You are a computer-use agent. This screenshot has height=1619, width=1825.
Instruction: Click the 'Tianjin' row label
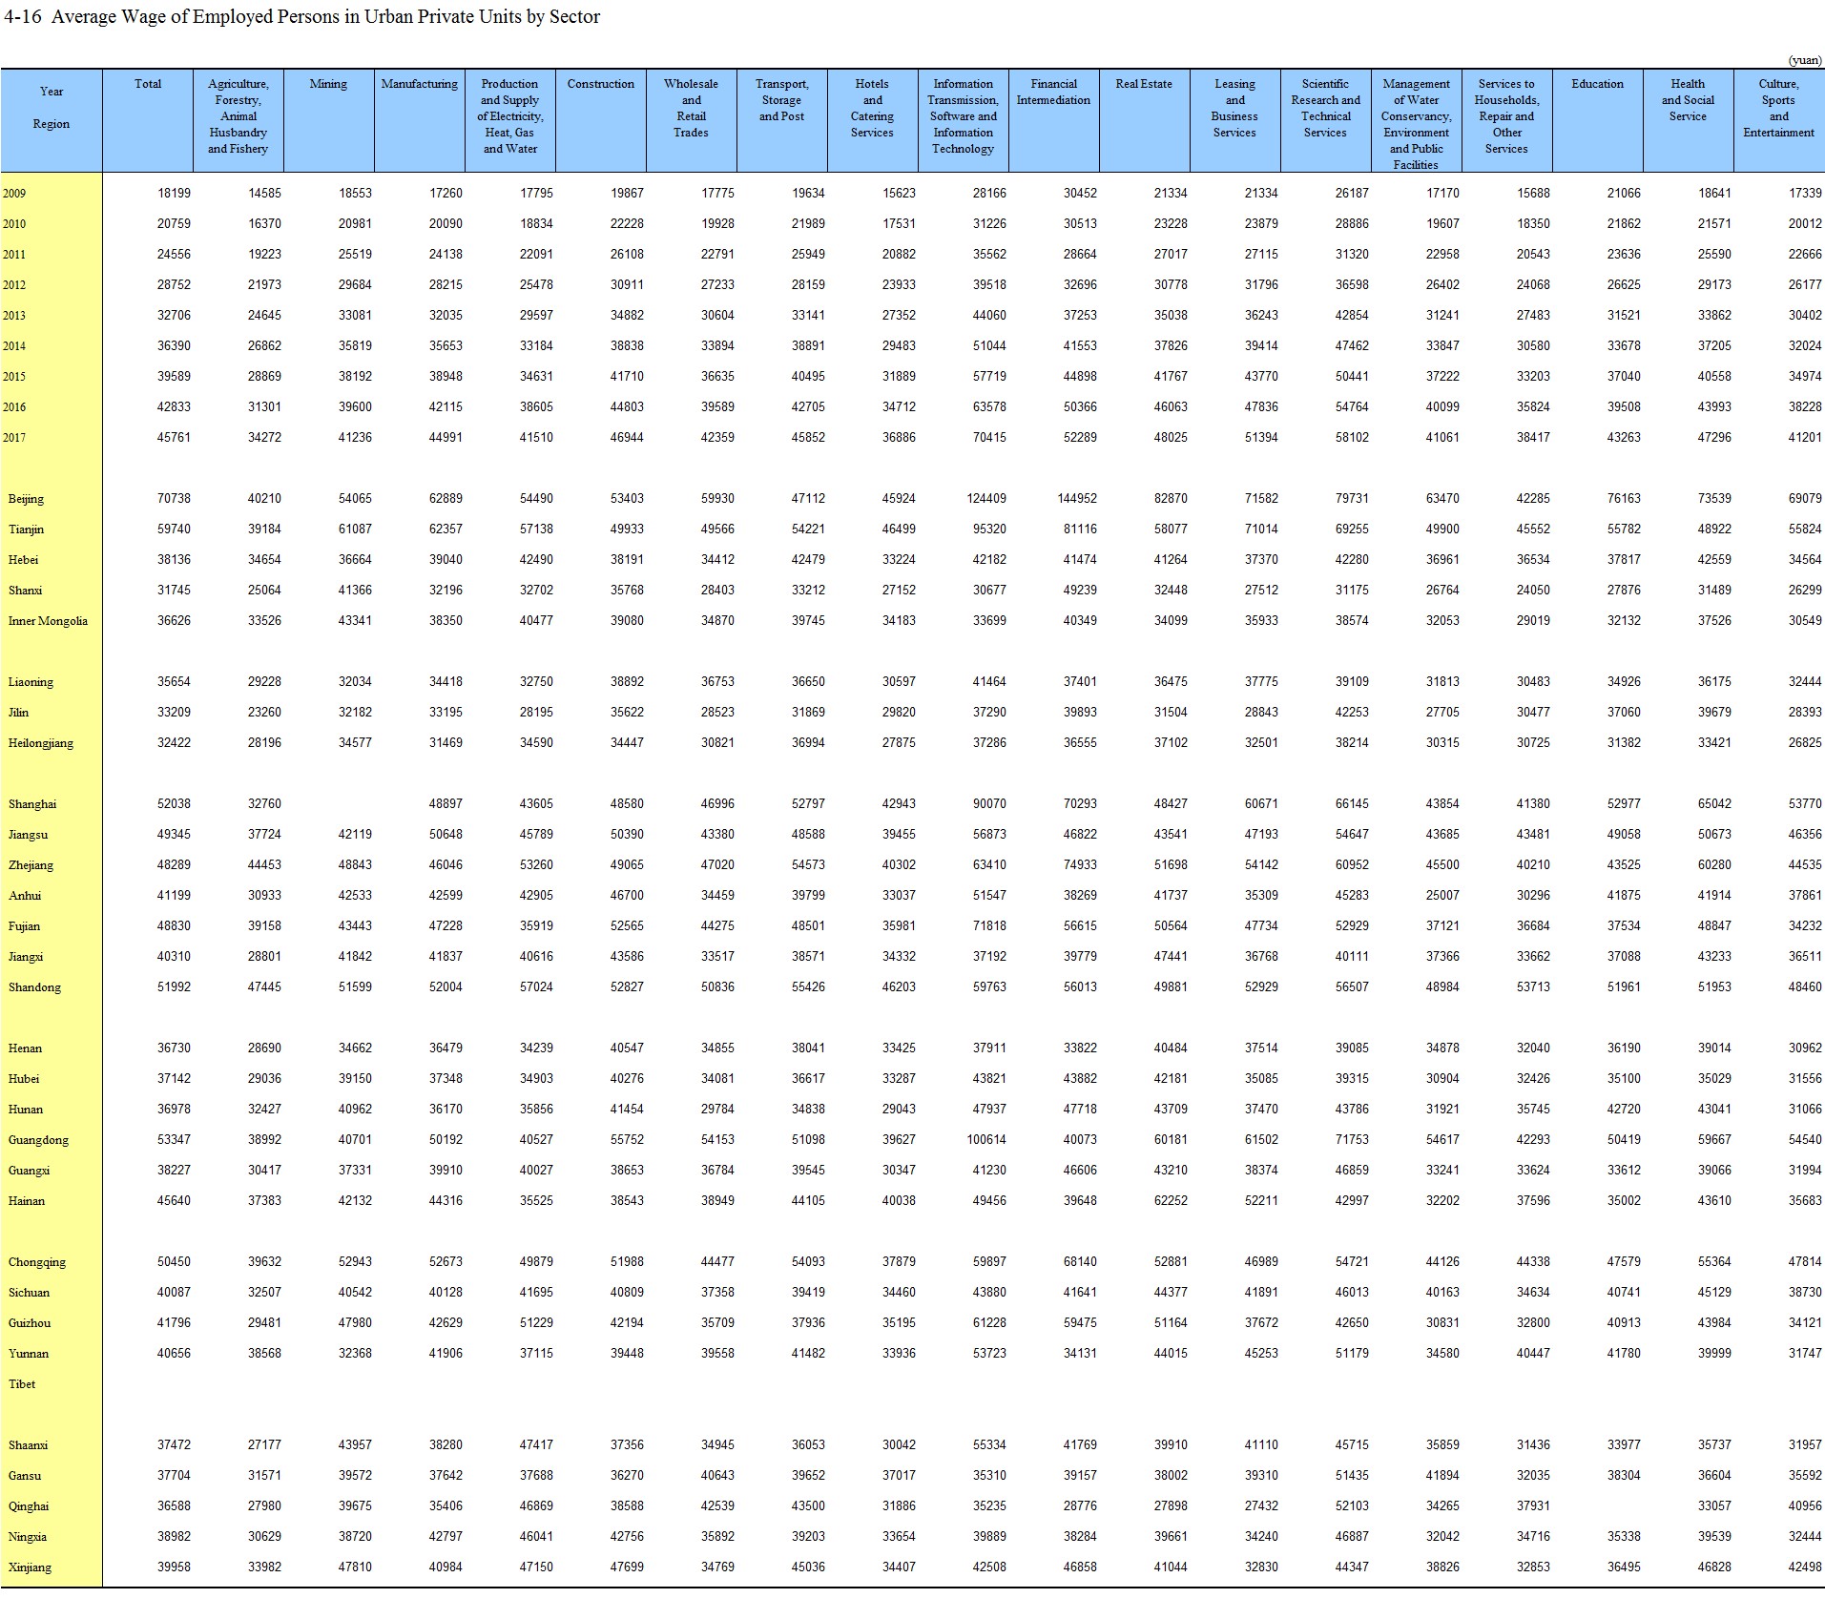[26, 529]
